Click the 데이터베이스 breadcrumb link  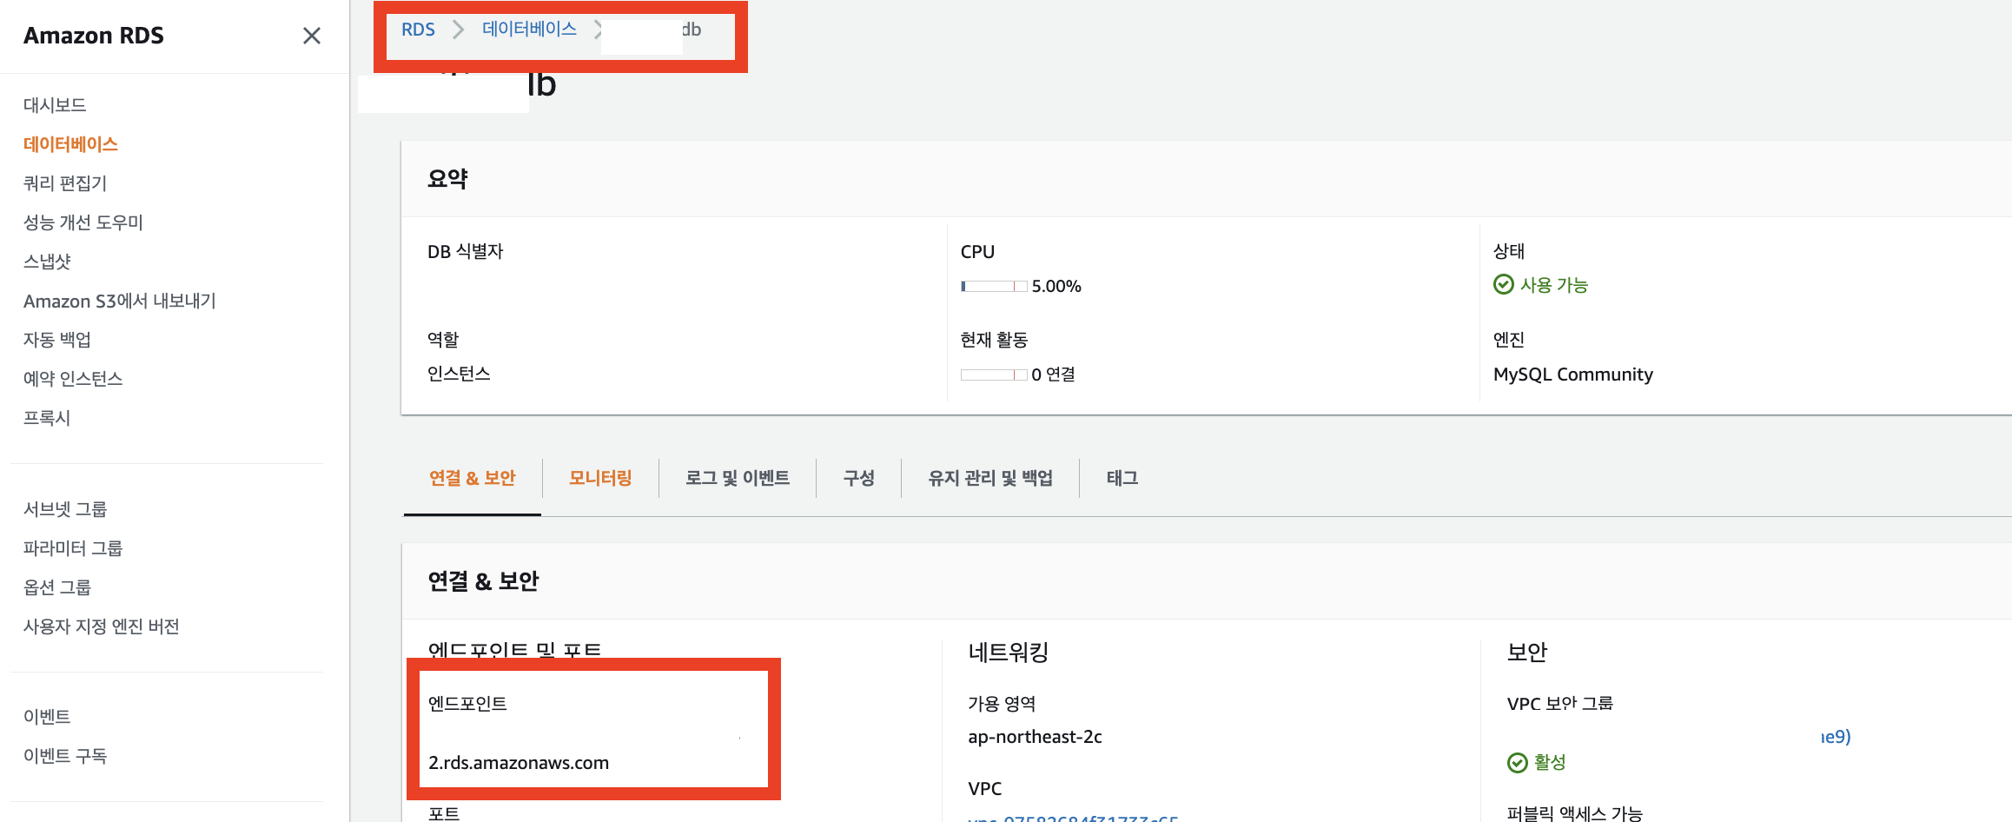click(x=529, y=30)
